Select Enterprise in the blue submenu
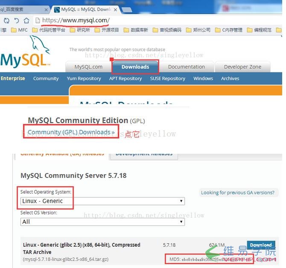 pos(13,78)
